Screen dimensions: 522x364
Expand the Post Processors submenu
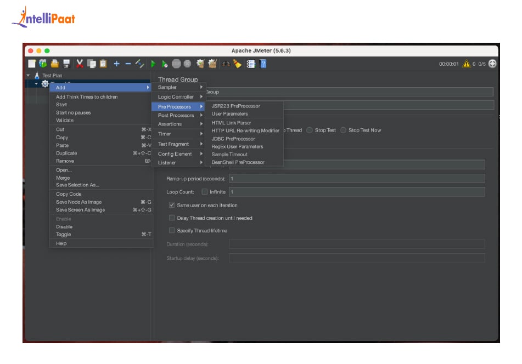click(179, 115)
